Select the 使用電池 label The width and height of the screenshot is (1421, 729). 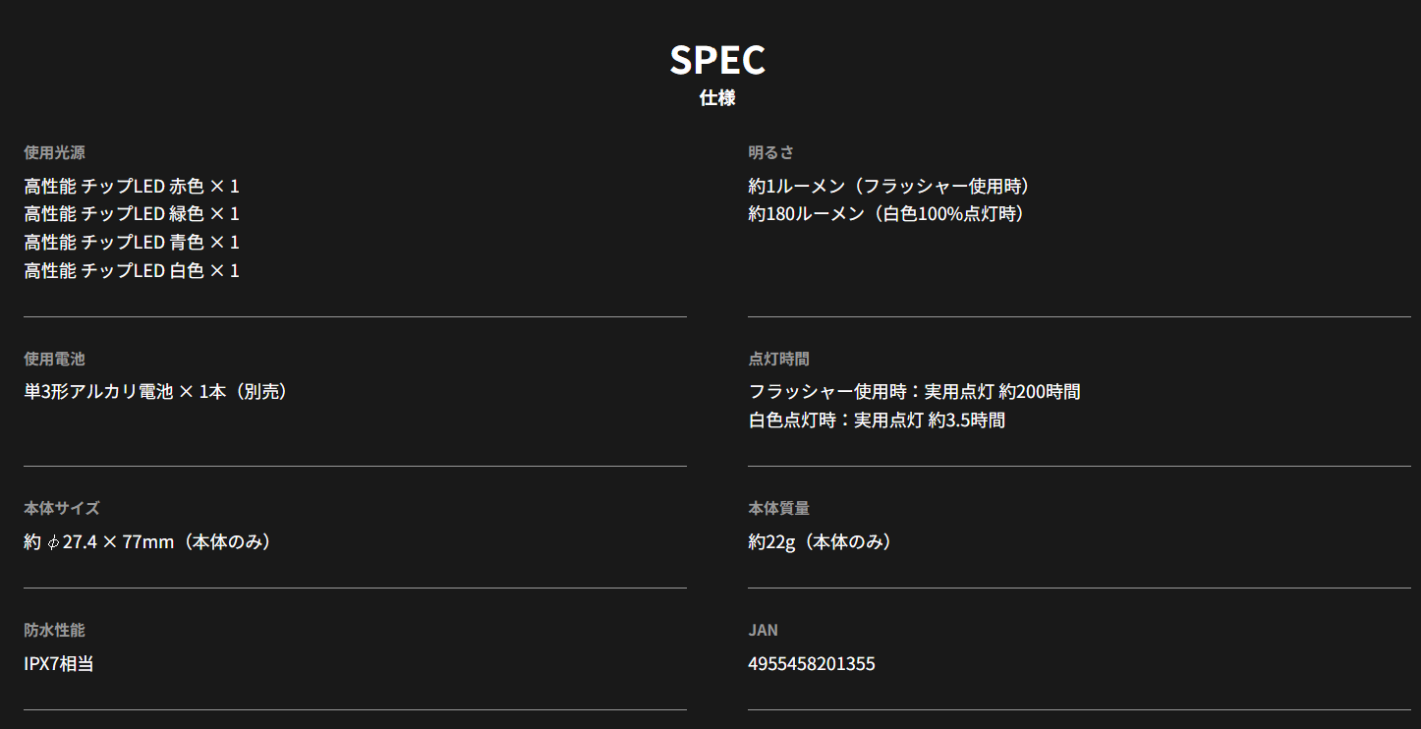click(x=54, y=359)
